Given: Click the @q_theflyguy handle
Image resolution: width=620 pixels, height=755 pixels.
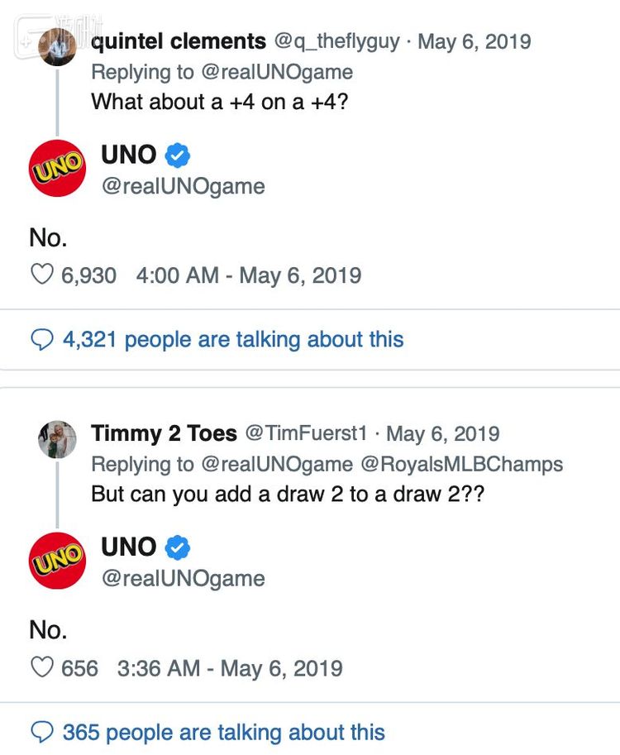Looking at the screenshot, I should click(339, 41).
